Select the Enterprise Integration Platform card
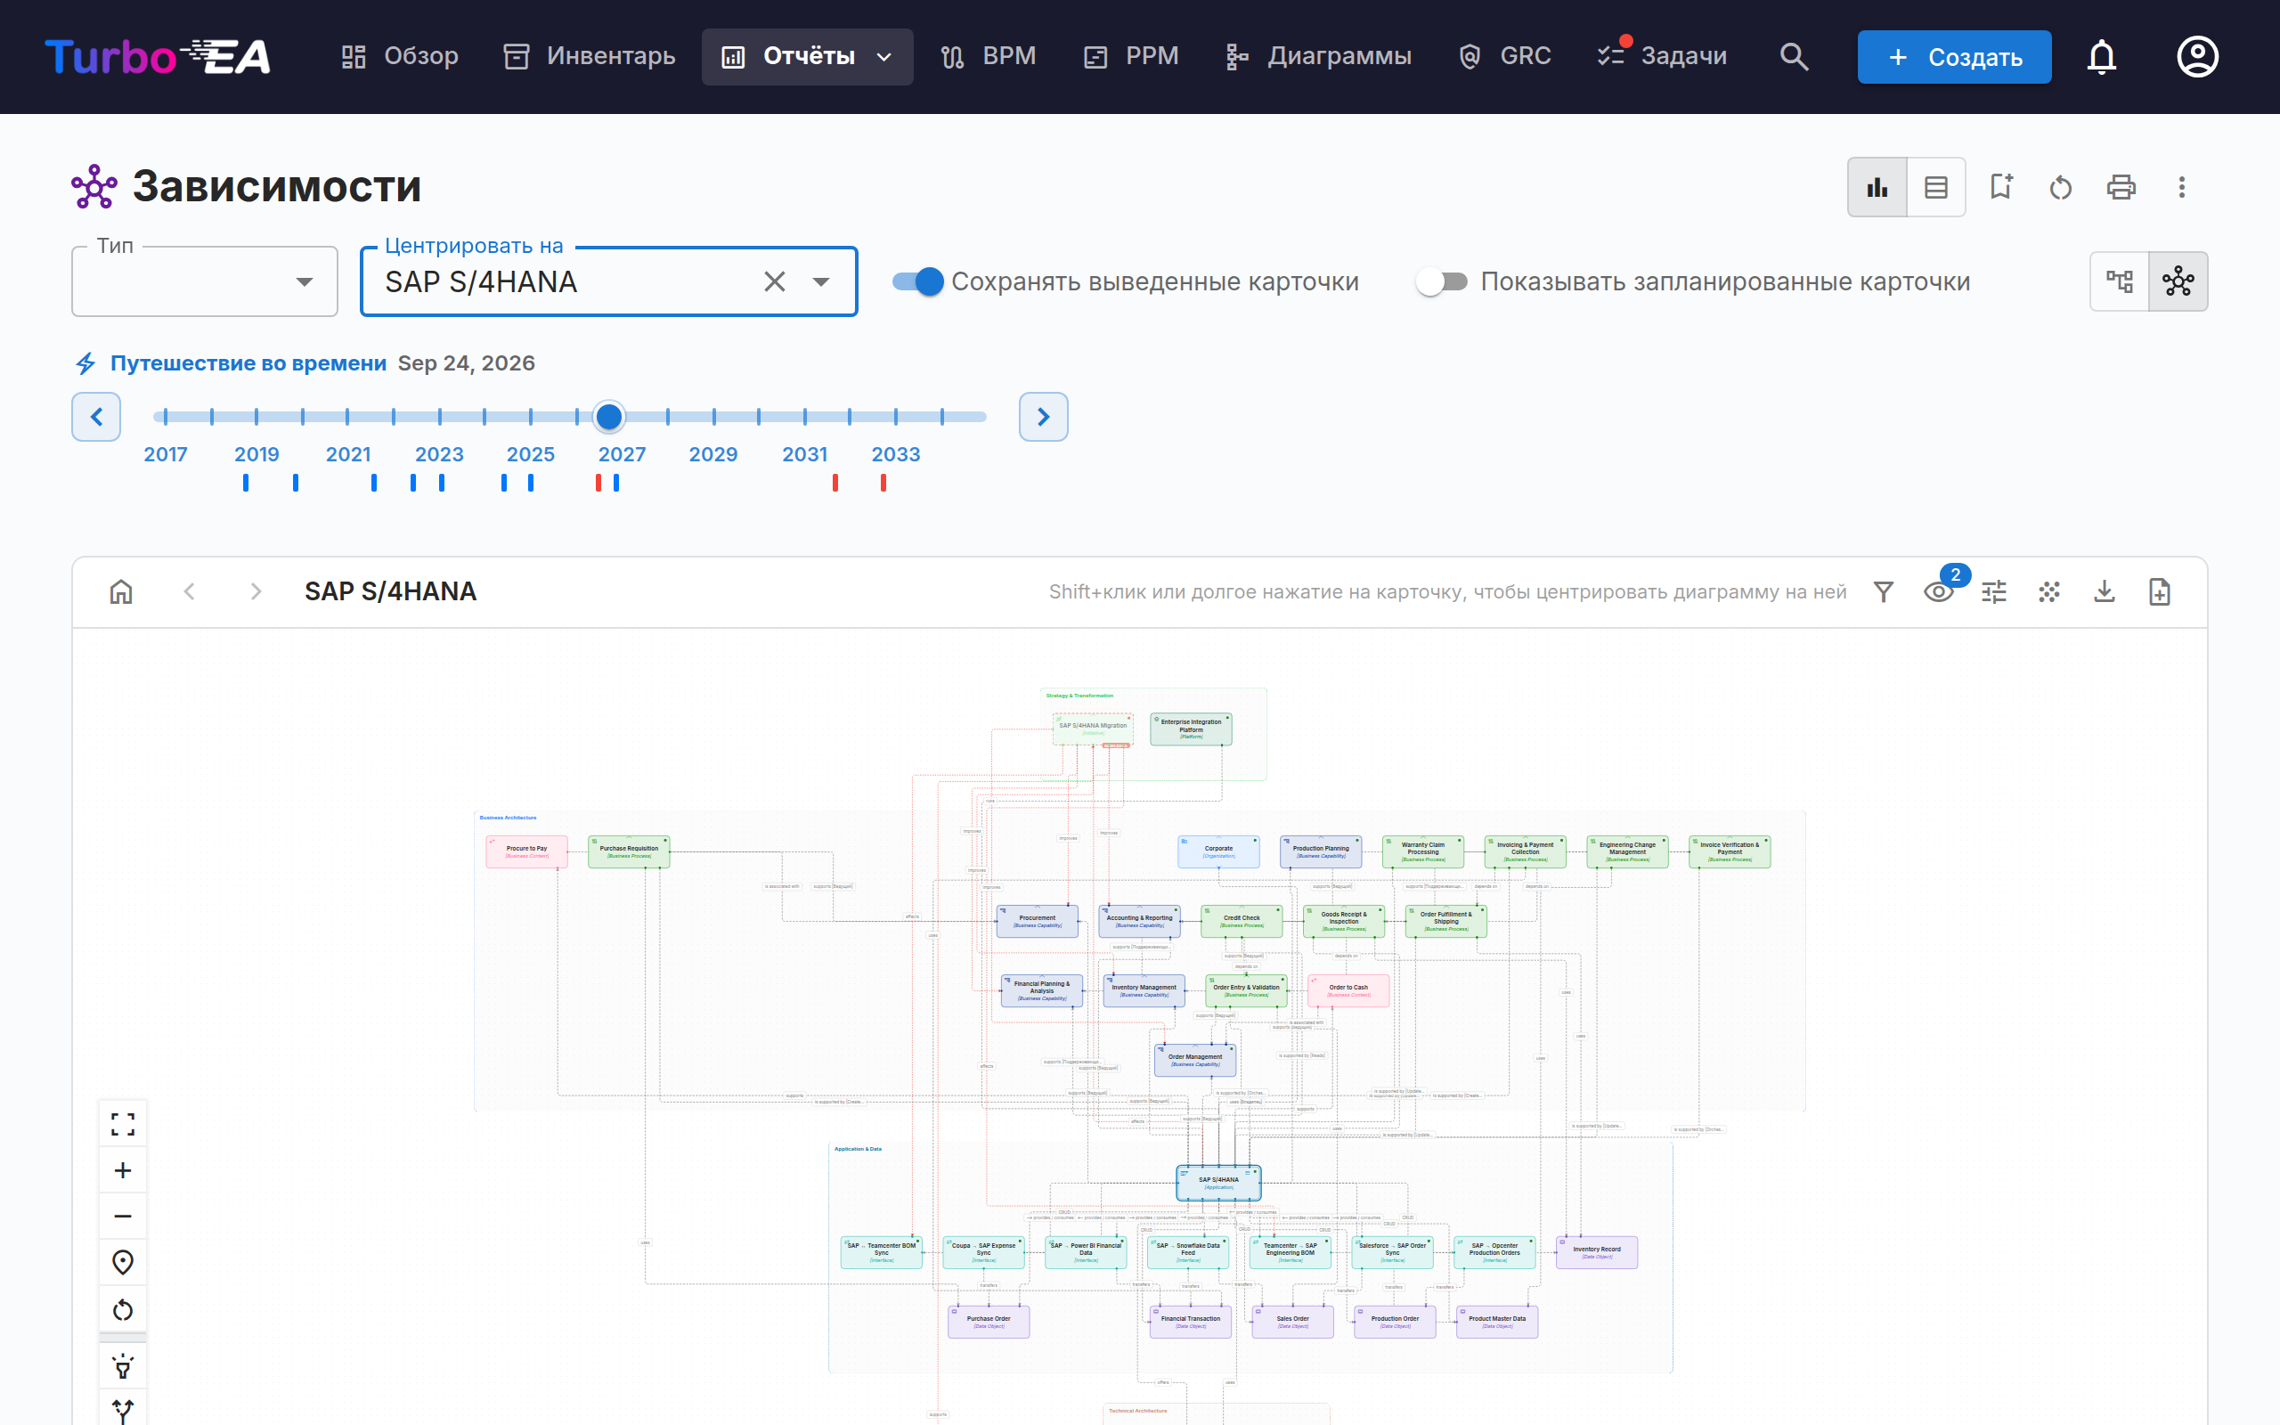 (x=1191, y=729)
